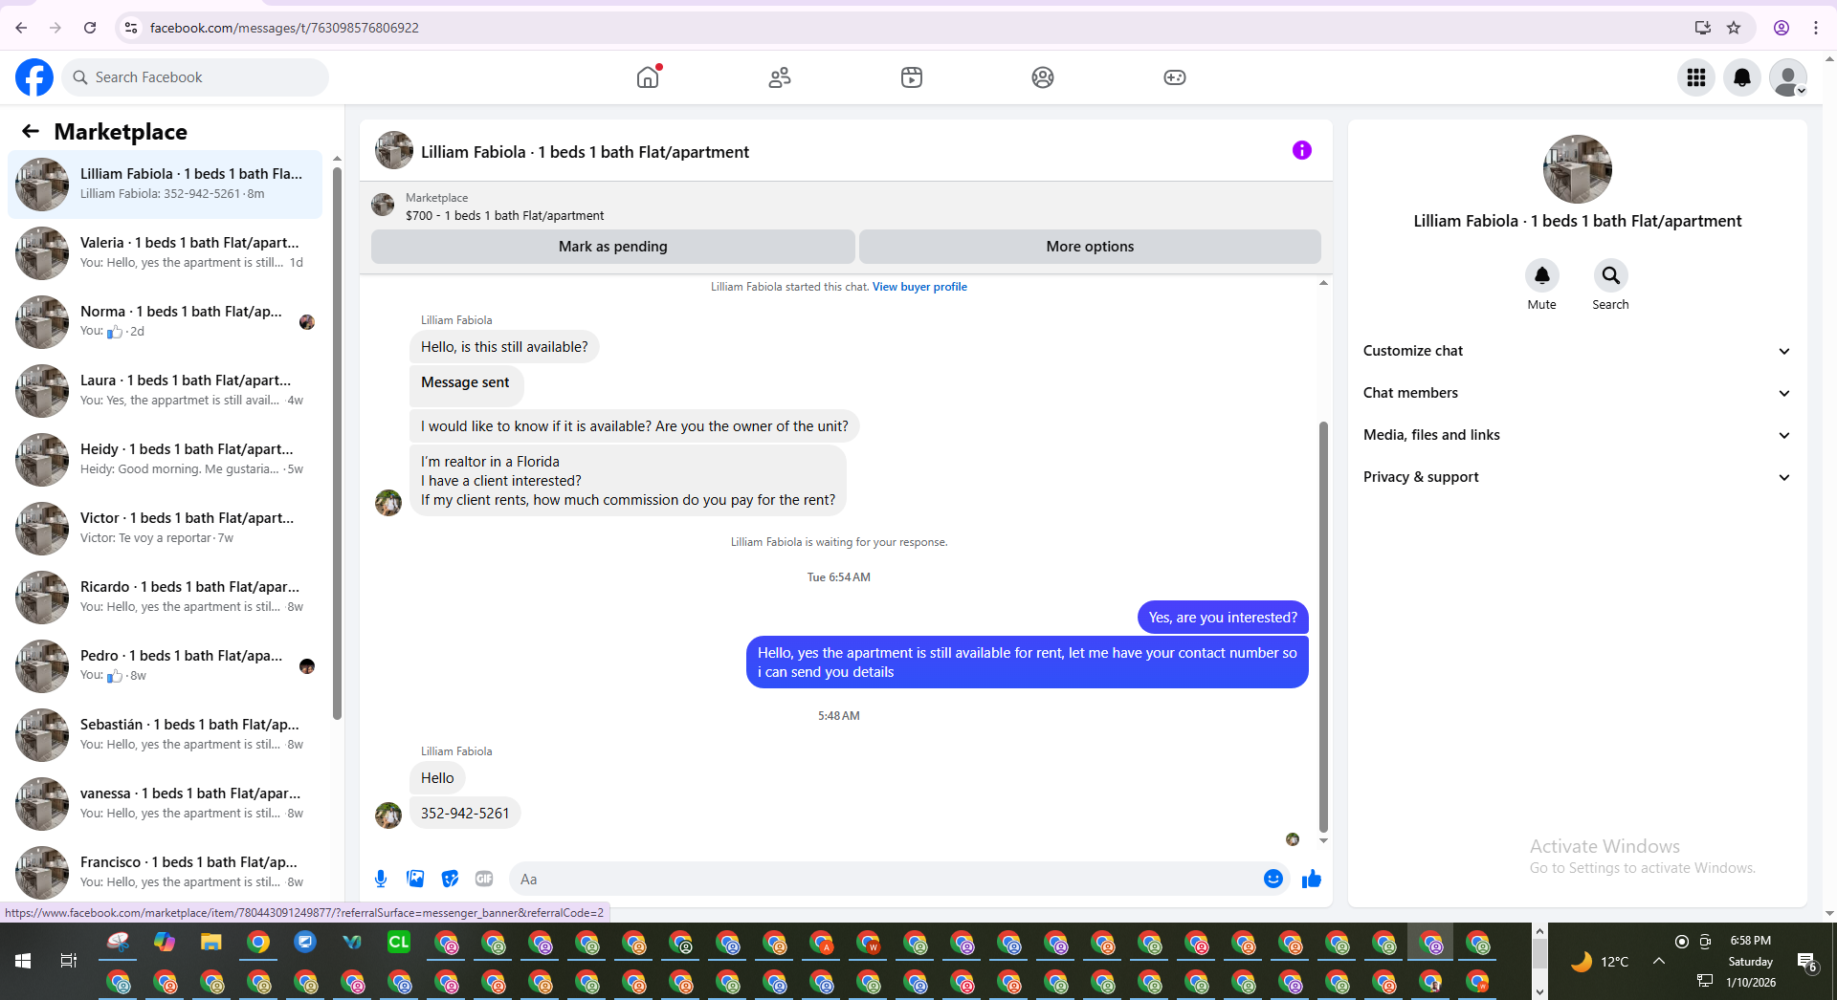Image resolution: width=1837 pixels, height=1000 pixels.
Task: Search in conversation magnifier icon
Action: tap(1610, 275)
